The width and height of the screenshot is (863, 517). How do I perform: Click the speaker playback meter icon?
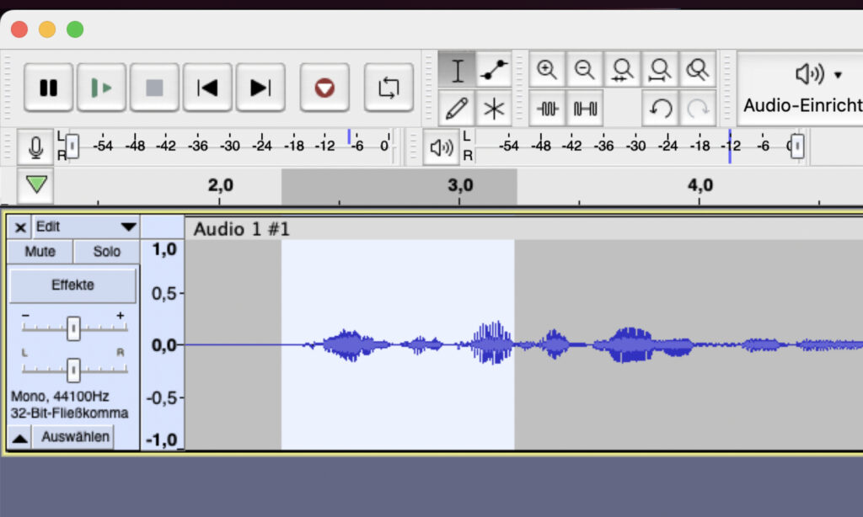point(441,147)
